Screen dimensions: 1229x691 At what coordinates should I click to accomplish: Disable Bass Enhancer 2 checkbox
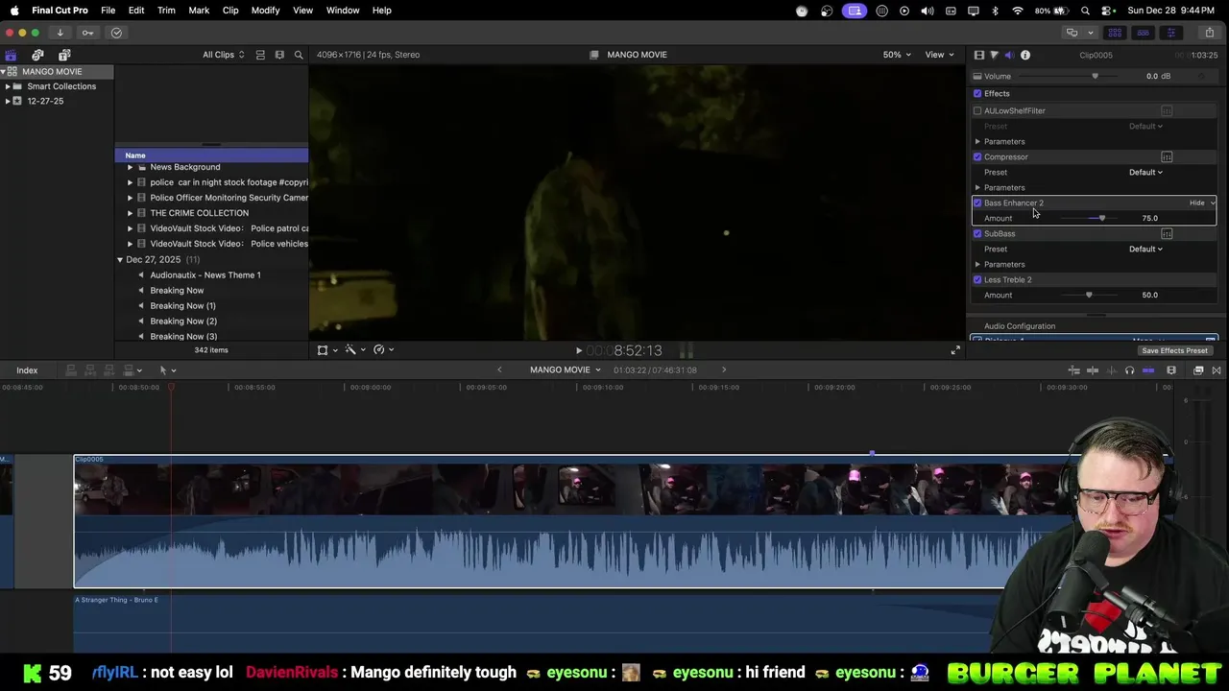coord(977,203)
